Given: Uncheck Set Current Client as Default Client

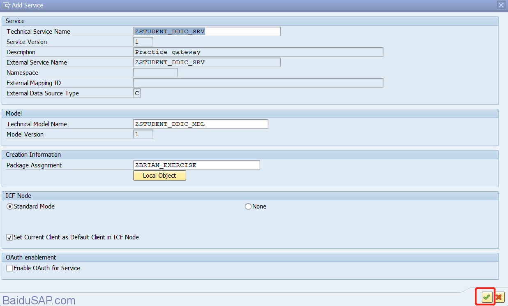Looking at the screenshot, I should coord(9,237).
